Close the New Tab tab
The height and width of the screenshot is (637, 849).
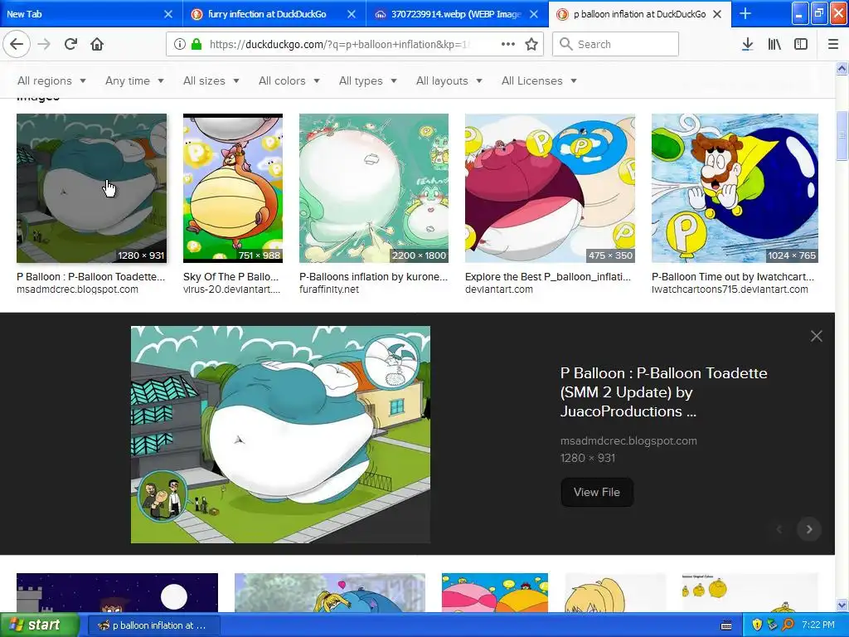point(168,14)
